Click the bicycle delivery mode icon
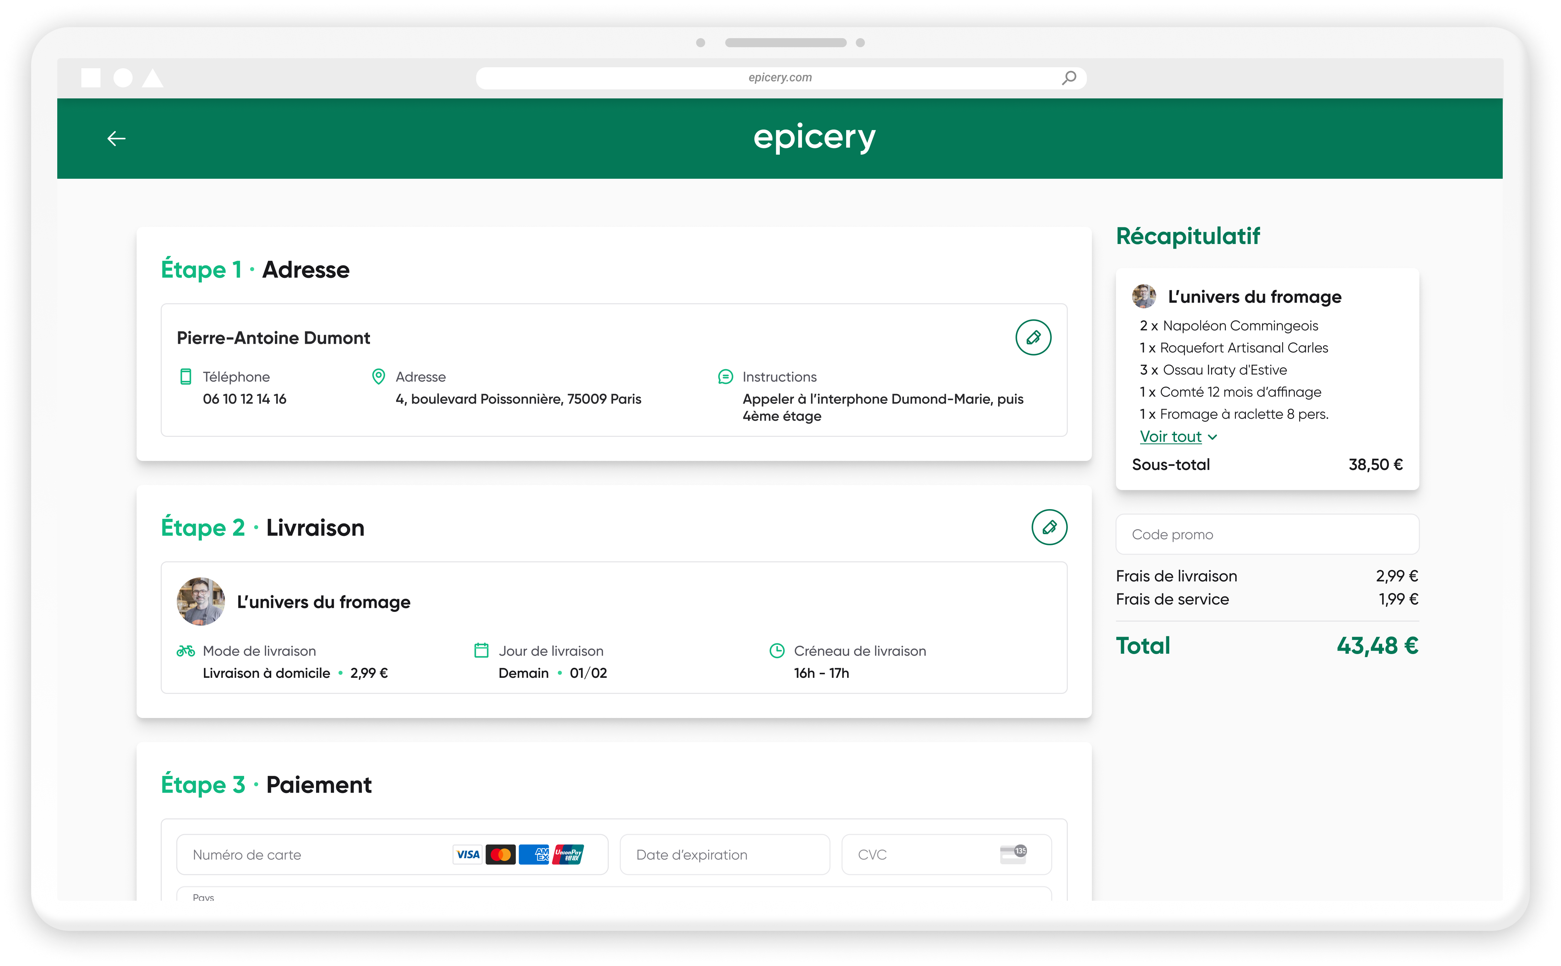1561x966 pixels. [185, 651]
